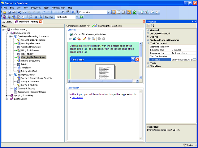Open the Administration menu
The height and width of the screenshot is (148, 198).
(58, 8)
